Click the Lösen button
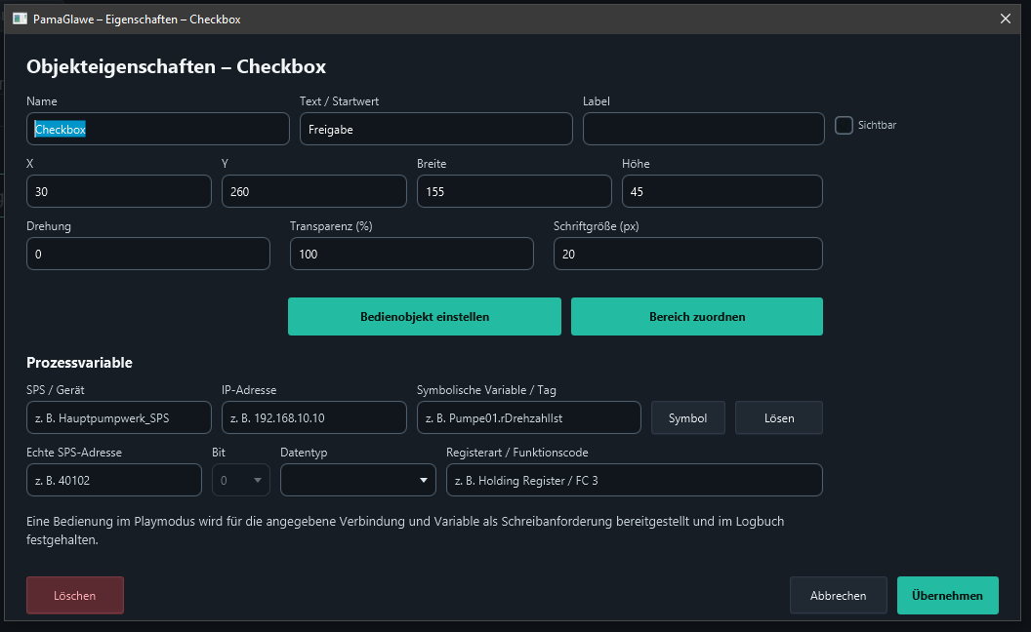1031x632 pixels. tap(779, 417)
